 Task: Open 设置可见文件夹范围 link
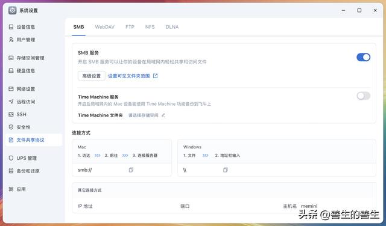point(129,76)
